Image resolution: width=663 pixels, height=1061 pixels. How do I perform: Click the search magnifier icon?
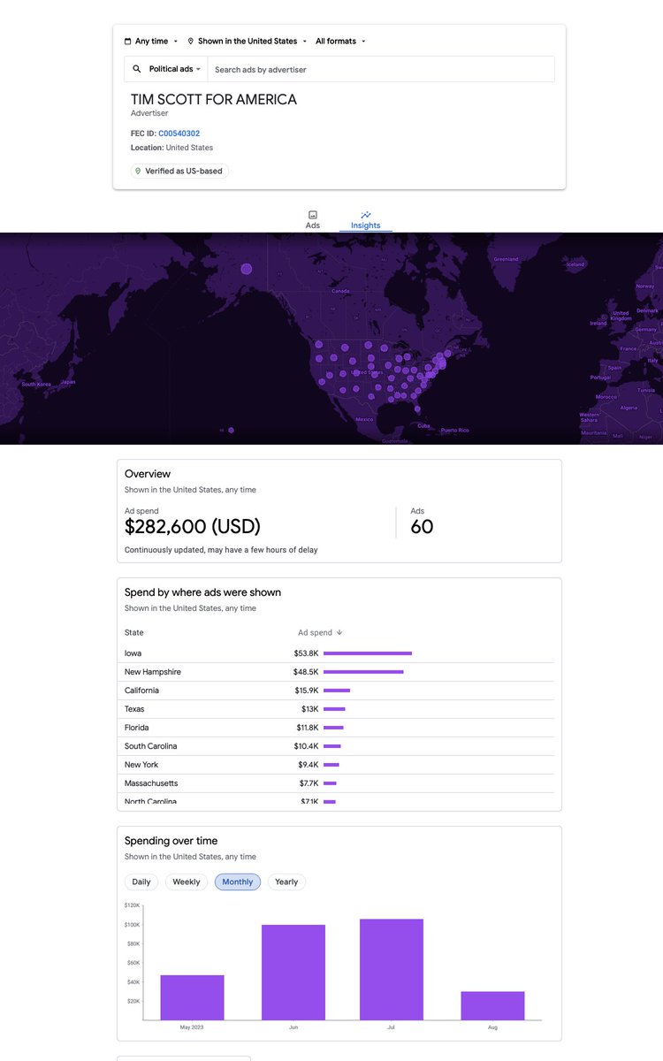(x=137, y=69)
